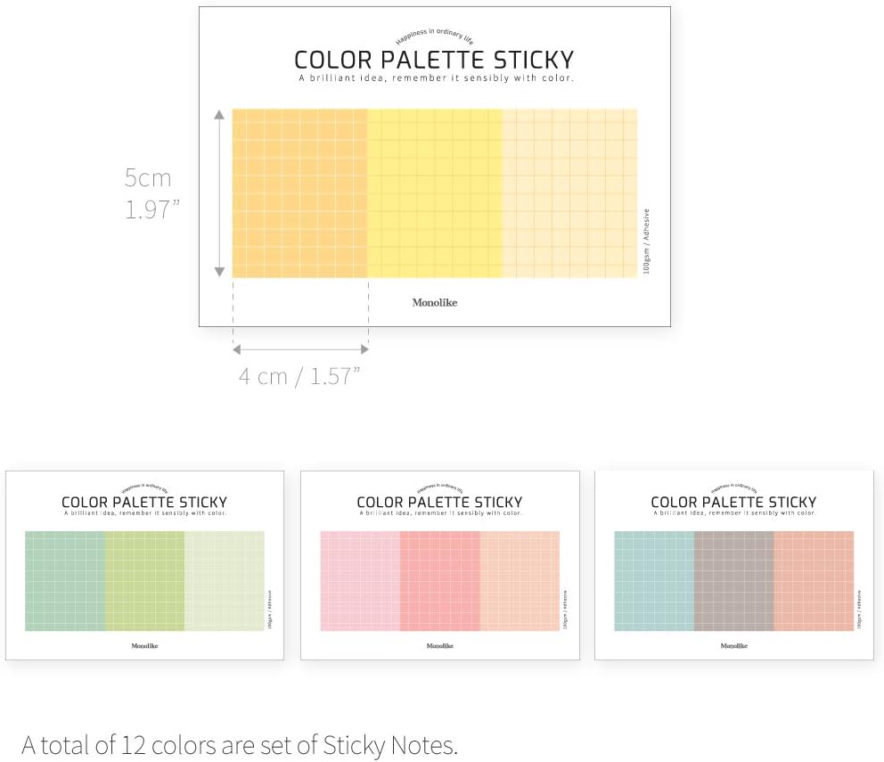Choose the peach swatch on the pink card
884x762 pixels.
click(520, 580)
